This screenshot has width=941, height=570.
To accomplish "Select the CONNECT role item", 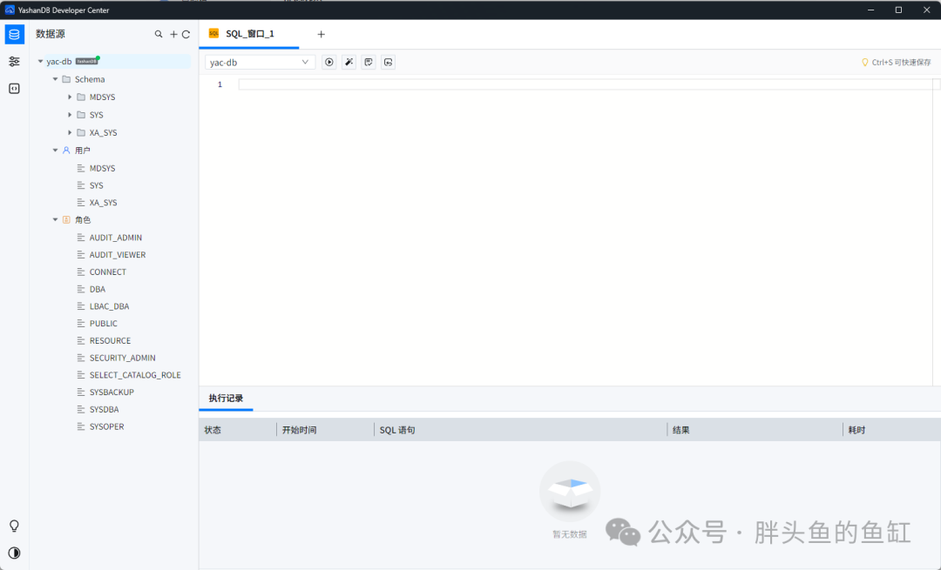I will click(x=108, y=272).
